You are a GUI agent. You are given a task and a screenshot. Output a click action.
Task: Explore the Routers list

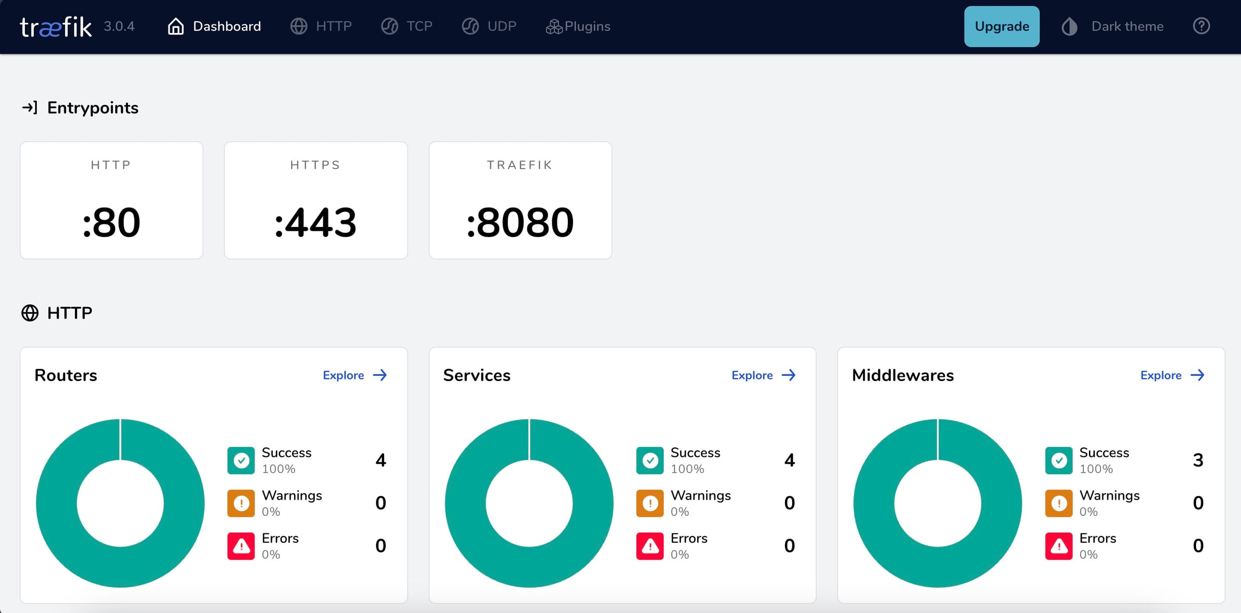pyautogui.click(x=354, y=375)
